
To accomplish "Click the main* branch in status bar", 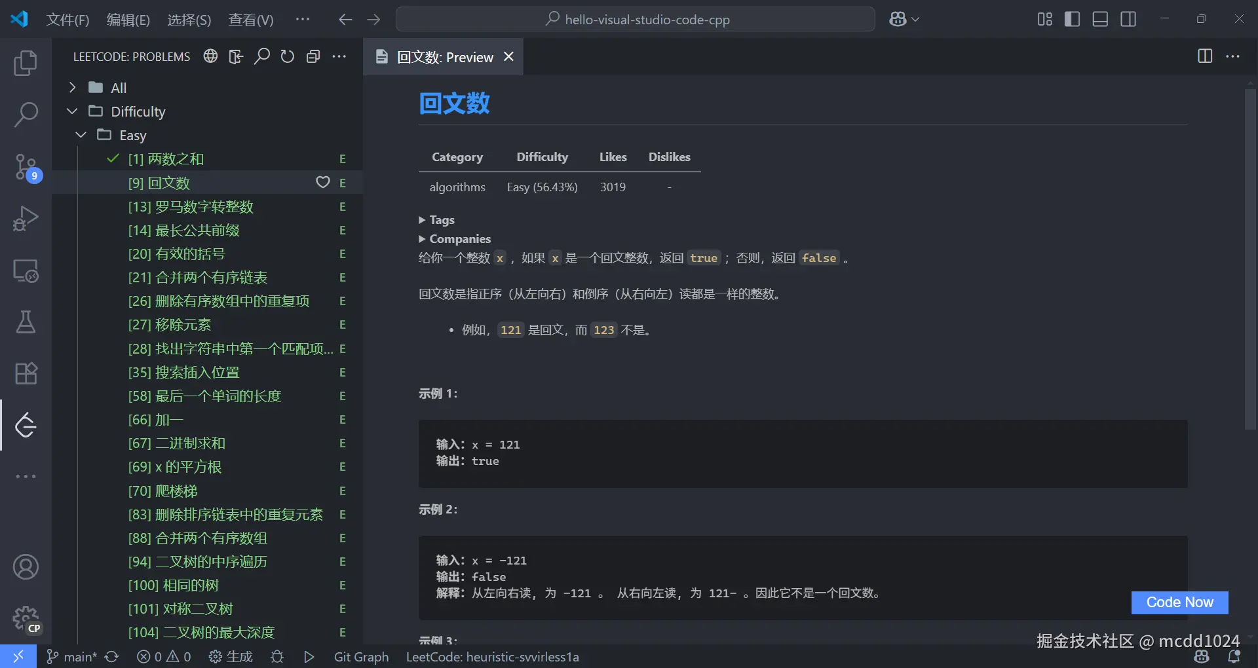I will [x=72, y=656].
